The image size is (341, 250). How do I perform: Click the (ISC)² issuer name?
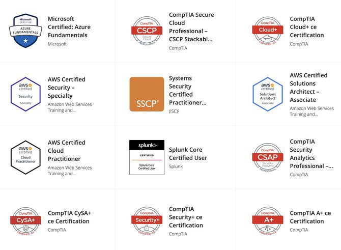pyautogui.click(x=174, y=111)
